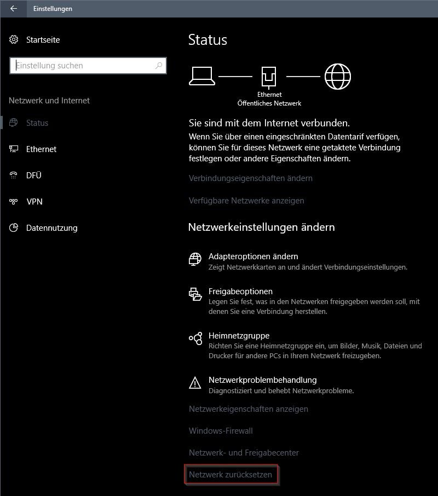The height and width of the screenshot is (496, 438).
Task: Click the internet globe icon in diagram
Action: [338, 77]
